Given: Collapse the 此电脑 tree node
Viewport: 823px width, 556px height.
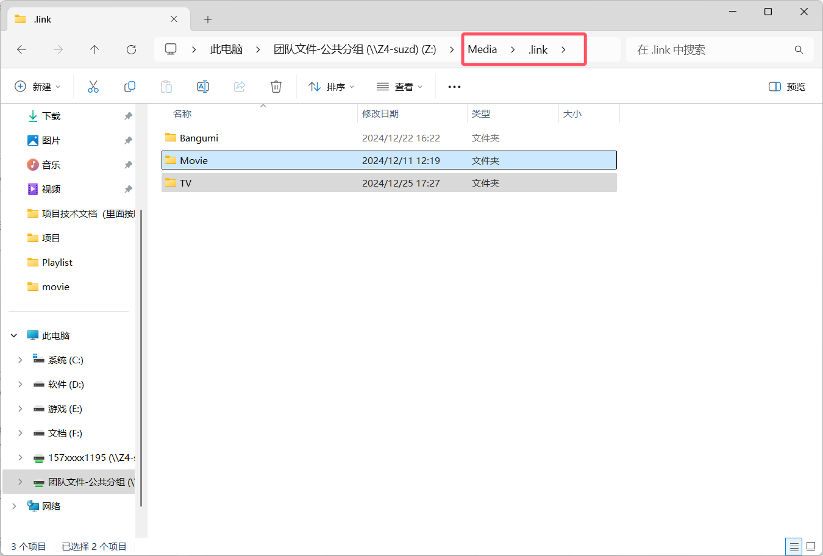Looking at the screenshot, I should pyautogui.click(x=14, y=335).
